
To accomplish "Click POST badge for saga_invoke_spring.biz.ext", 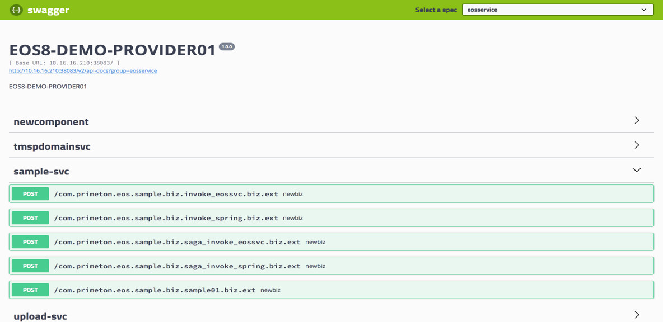I will (x=30, y=266).
